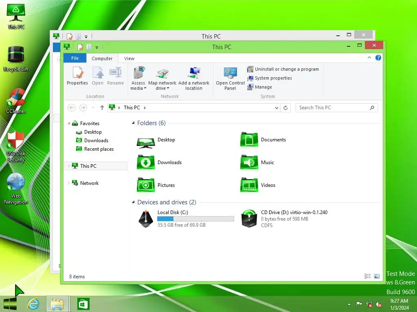This screenshot has height=312, width=417.
Task: Click the Local Disk usage bar
Action: (x=195, y=219)
